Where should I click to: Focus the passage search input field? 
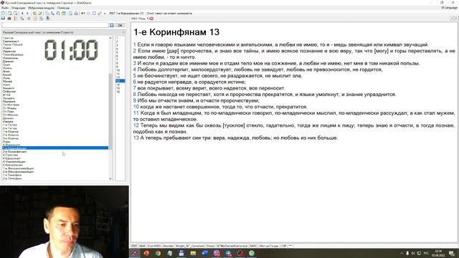55,26
